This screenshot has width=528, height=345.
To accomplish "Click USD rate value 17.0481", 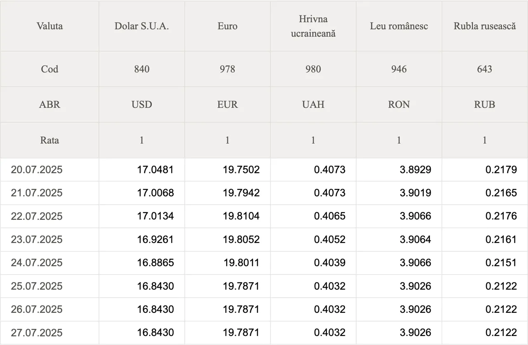I will click(x=156, y=170).
